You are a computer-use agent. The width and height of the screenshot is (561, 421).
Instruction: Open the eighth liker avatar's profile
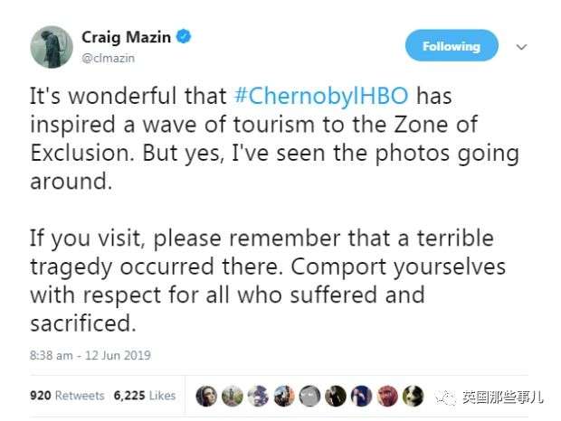(x=388, y=395)
